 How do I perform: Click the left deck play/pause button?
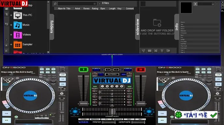pyautogui.click(x=7, y=120)
